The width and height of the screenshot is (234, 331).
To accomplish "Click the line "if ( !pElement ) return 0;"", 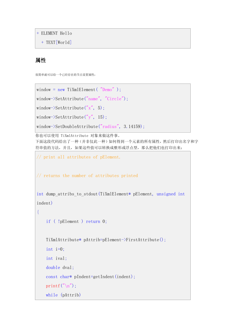I will pos(76,222).
